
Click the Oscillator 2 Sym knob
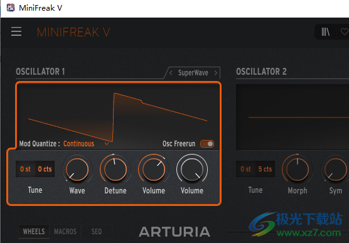336,169
